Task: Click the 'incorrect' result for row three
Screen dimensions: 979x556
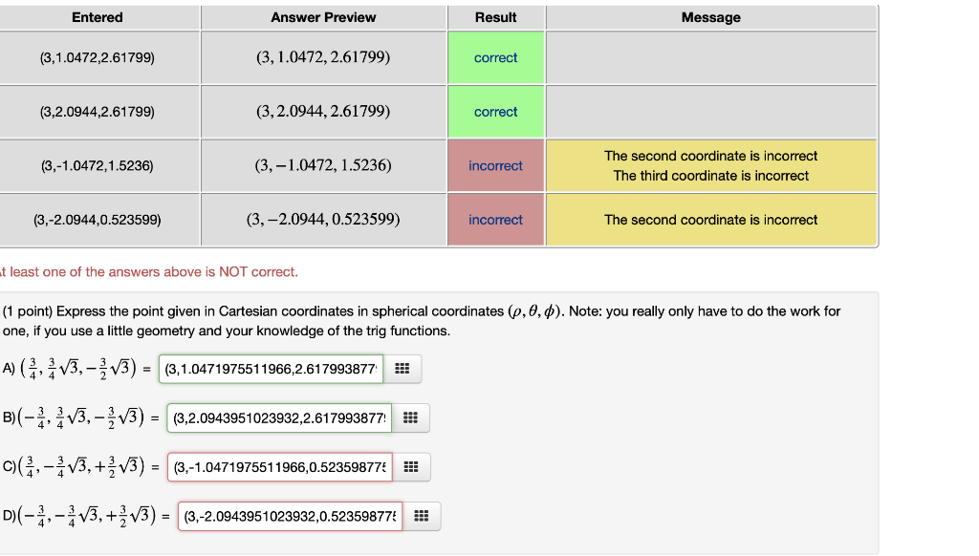Action: coord(495,165)
